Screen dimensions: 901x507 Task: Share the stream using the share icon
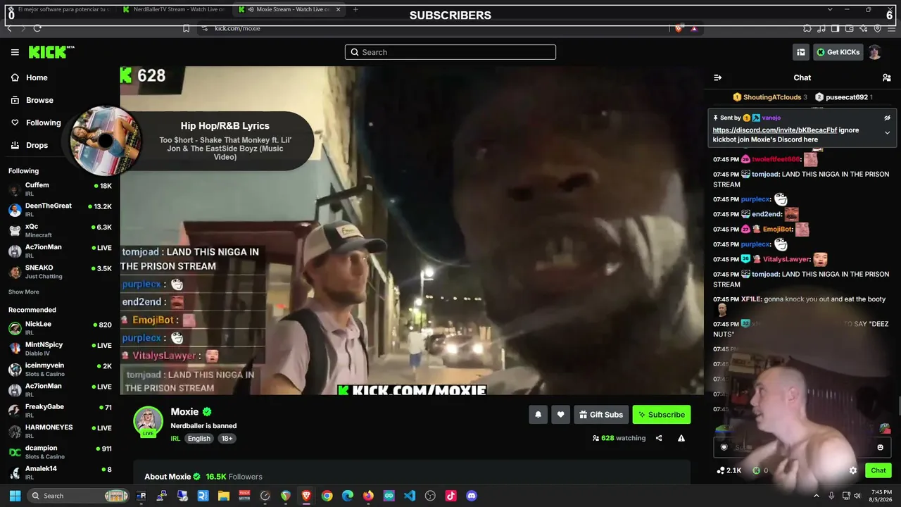click(x=659, y=438)
